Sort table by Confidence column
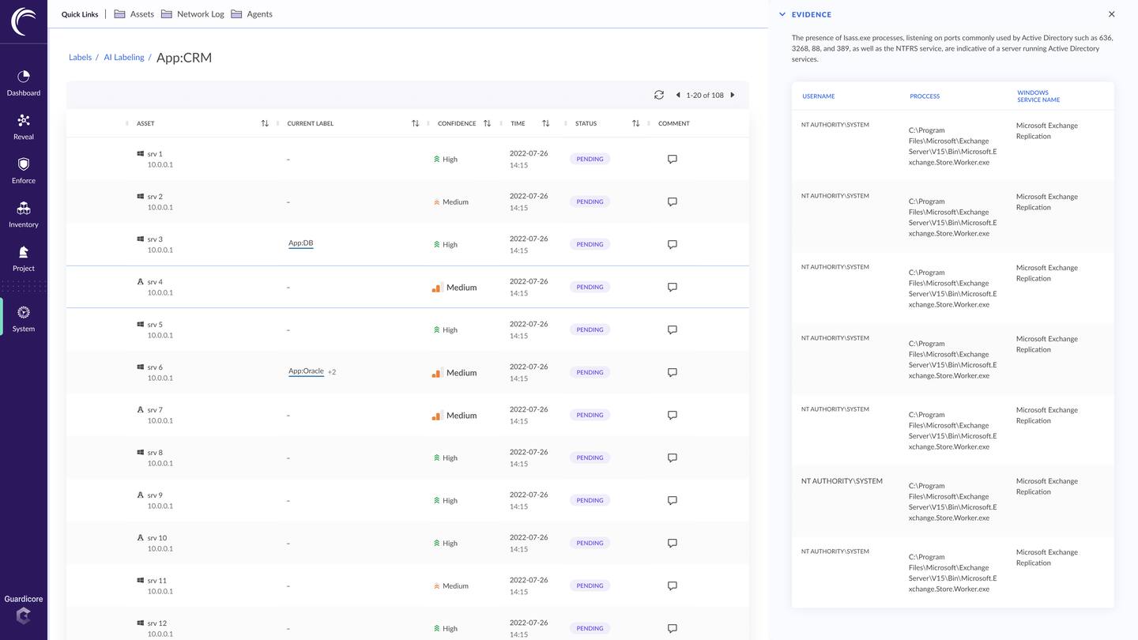This screenshot has width=1138, height=640. pyautogui.click(x=487, y=123)
